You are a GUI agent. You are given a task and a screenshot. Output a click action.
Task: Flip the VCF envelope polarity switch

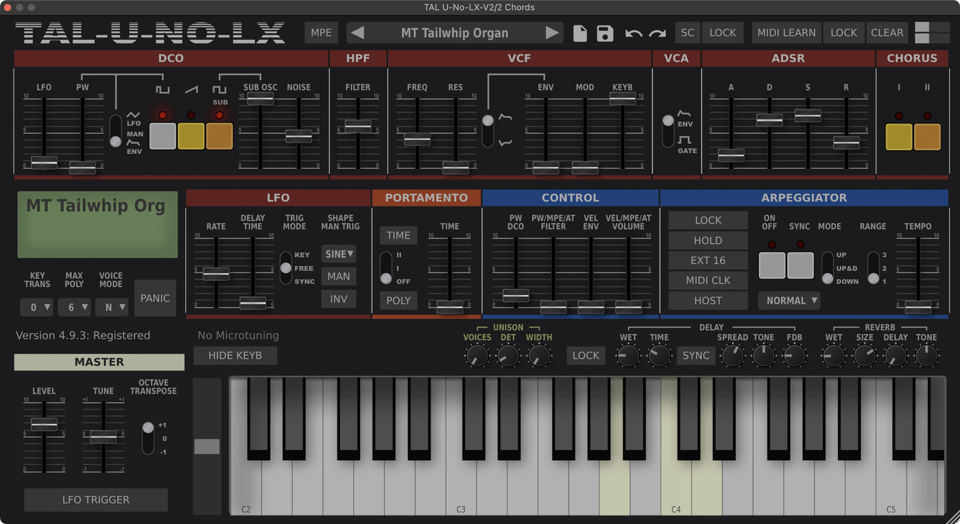[488, 130]
